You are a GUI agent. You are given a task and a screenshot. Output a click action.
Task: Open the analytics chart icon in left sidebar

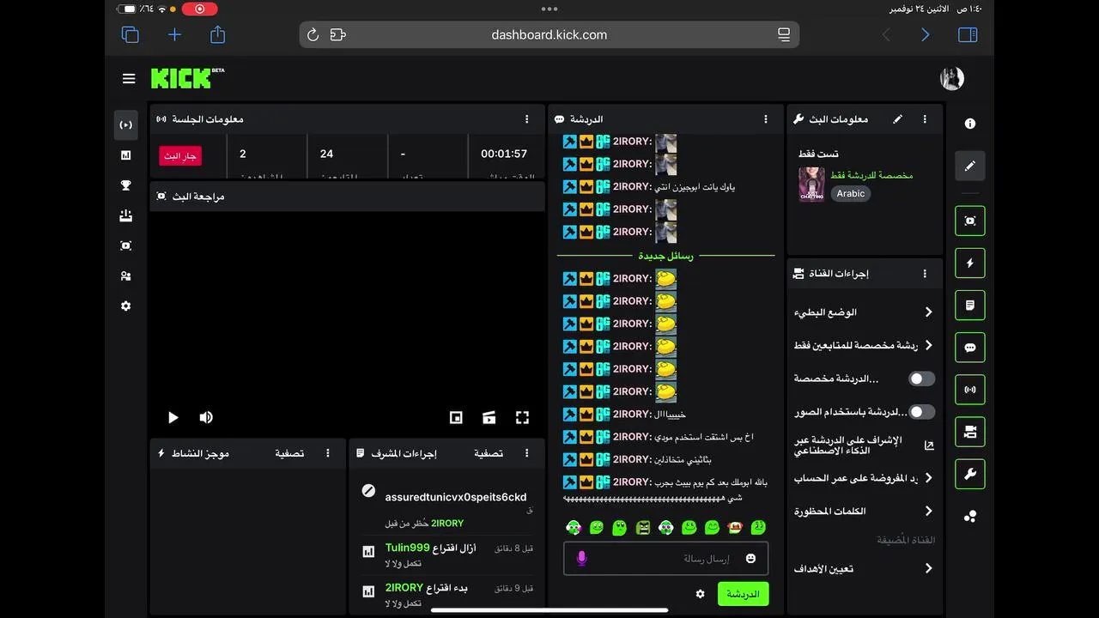pyautogui.click(x=126, y=155)
